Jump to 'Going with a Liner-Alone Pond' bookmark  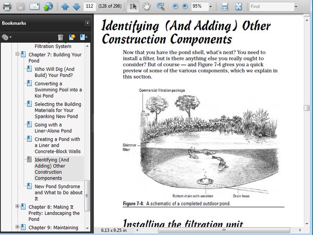pos(53,128)
